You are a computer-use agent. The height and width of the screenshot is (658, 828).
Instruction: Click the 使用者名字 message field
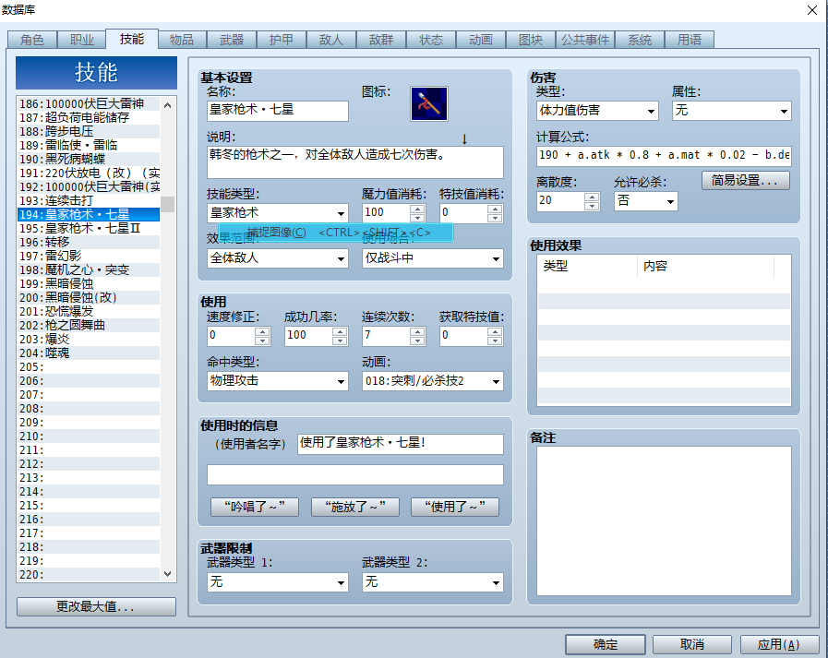[401, 444]
